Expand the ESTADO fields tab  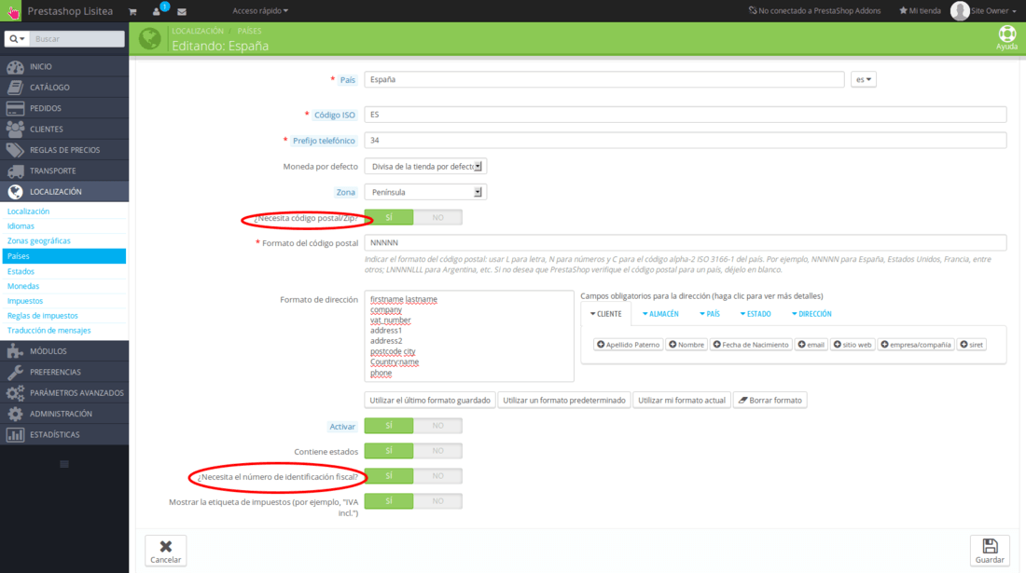[756, 314]
